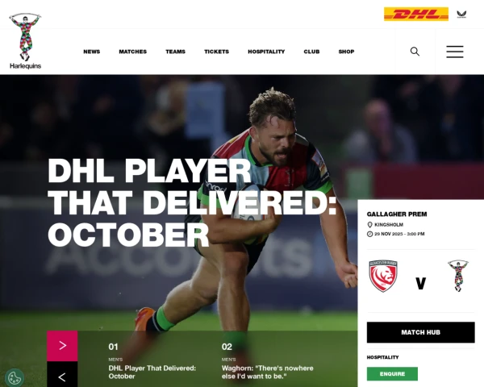Click the Gloucester Rugby crest
Screen dimensions: 484x387
383,276
